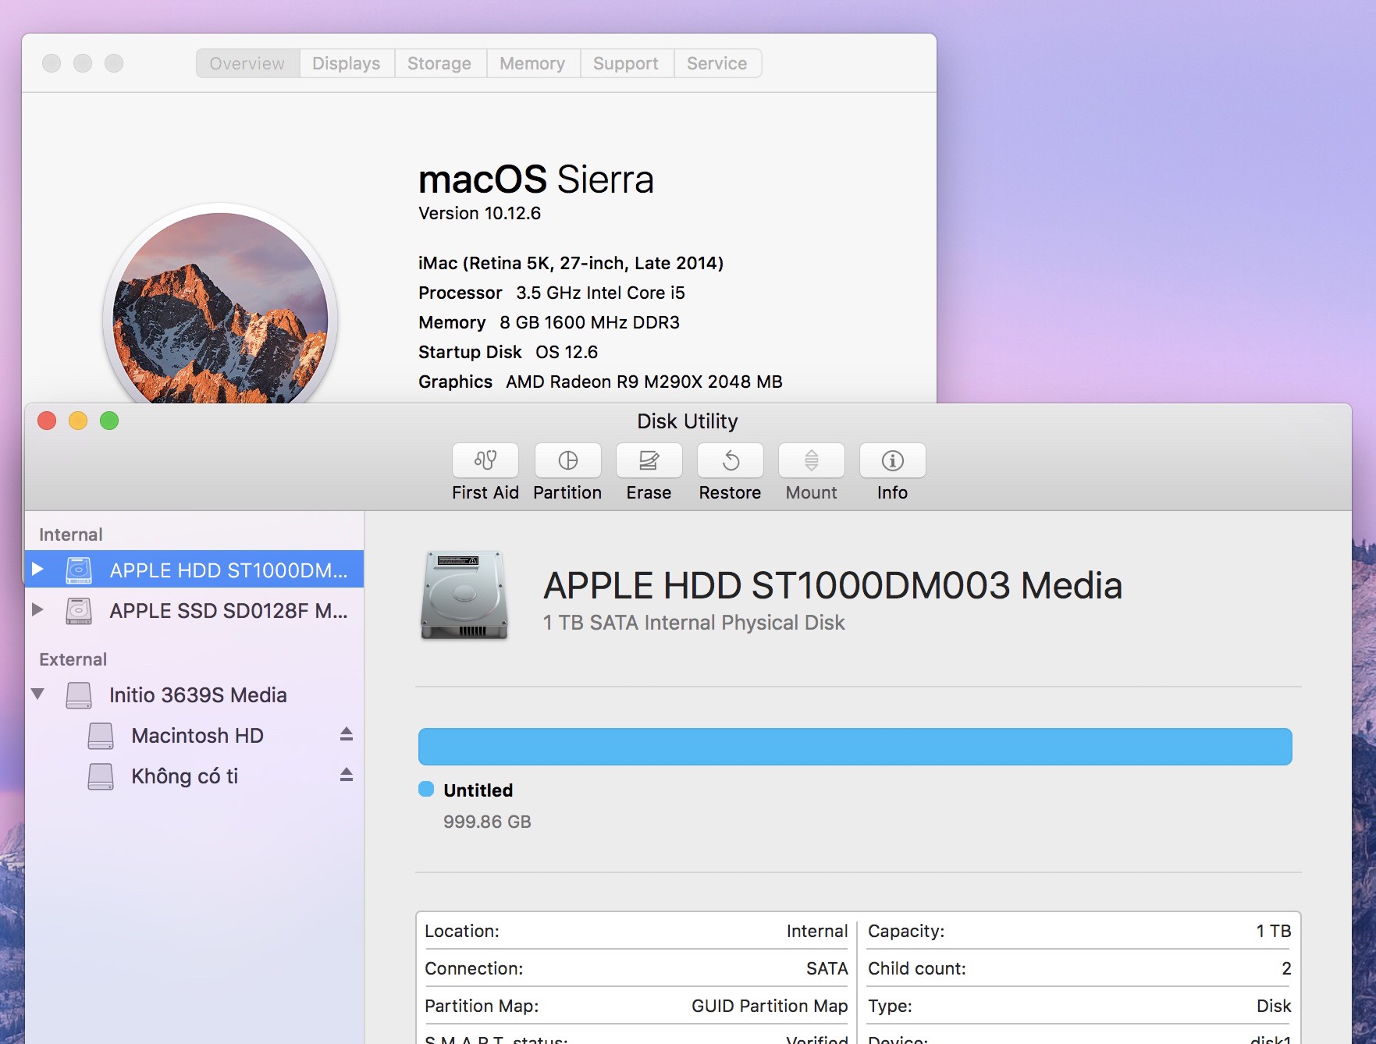Minimize the Disk Utility window
The width and height of the screenshot is (1376, 1044).
pyautogui.click(x=78, y=421)
